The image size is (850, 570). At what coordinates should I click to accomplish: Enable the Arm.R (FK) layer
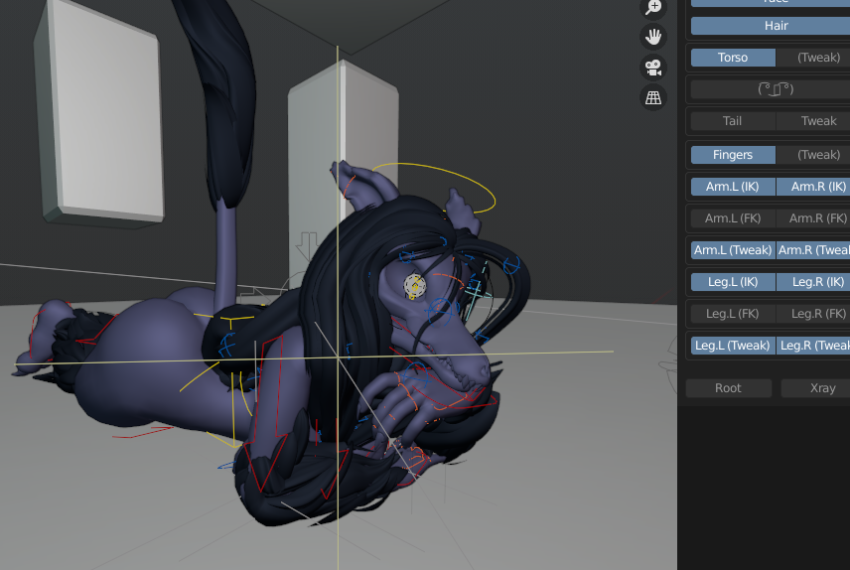click(813, 218)
